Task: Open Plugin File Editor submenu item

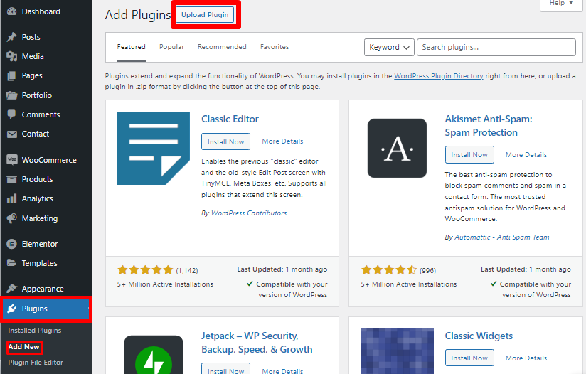Action: pyautogui.click(x=36, y=363)
